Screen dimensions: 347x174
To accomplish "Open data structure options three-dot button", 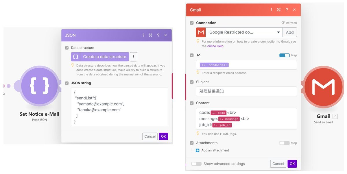I will tap(133, 57).
